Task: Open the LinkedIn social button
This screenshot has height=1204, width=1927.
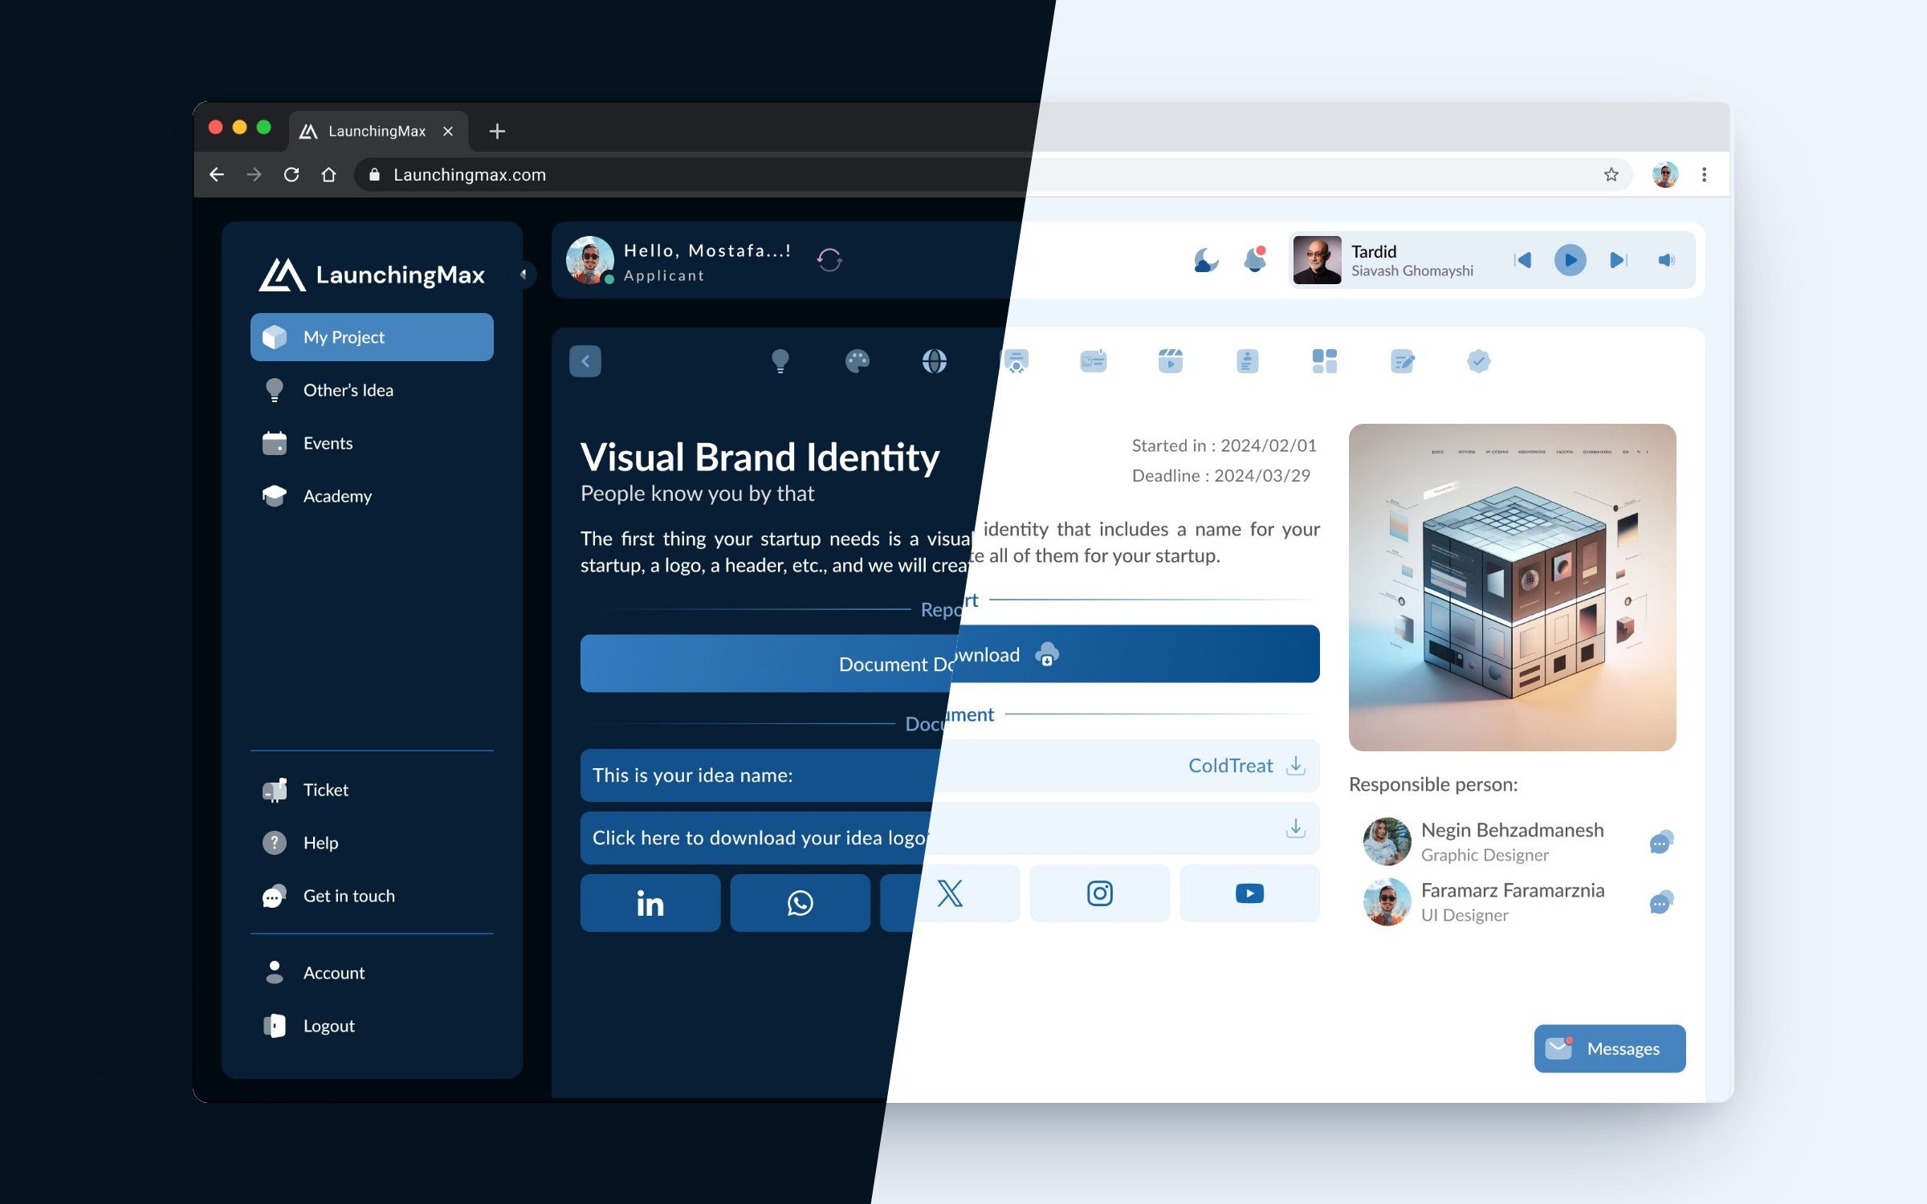Action: point(650,903)
